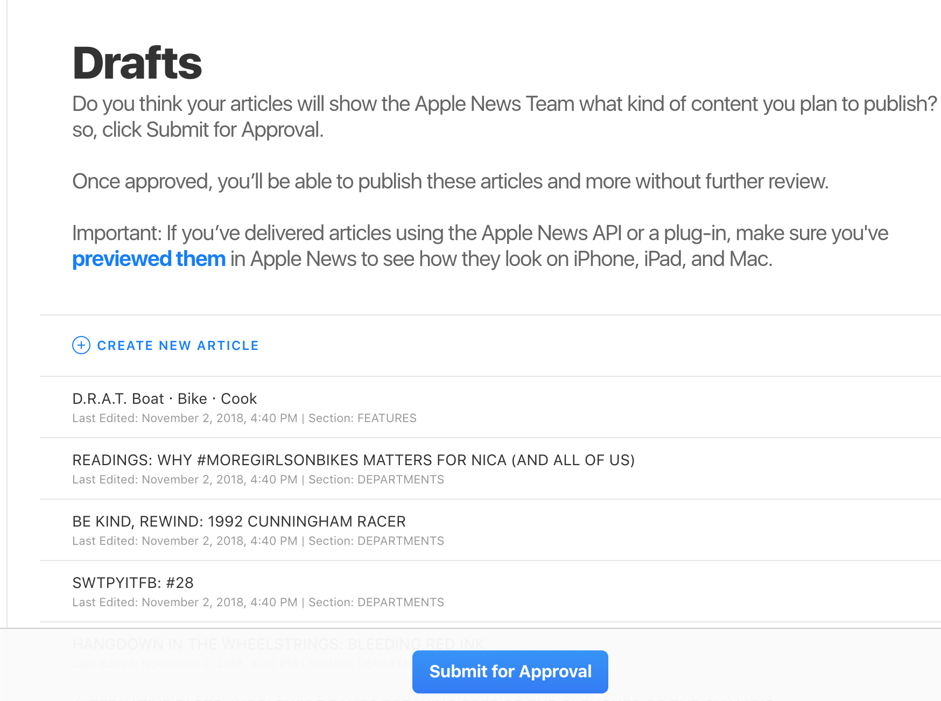Submit drafts with Submit for Approval button
This screenshot has height=701, width=941.
coord(510,671)
